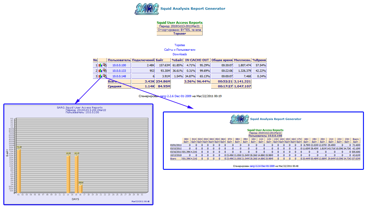Click the chart bar labeled 505.6
367x208 pixels.
click(81, 189)
